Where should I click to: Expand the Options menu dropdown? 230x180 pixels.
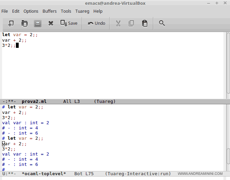tap(31, 11)
